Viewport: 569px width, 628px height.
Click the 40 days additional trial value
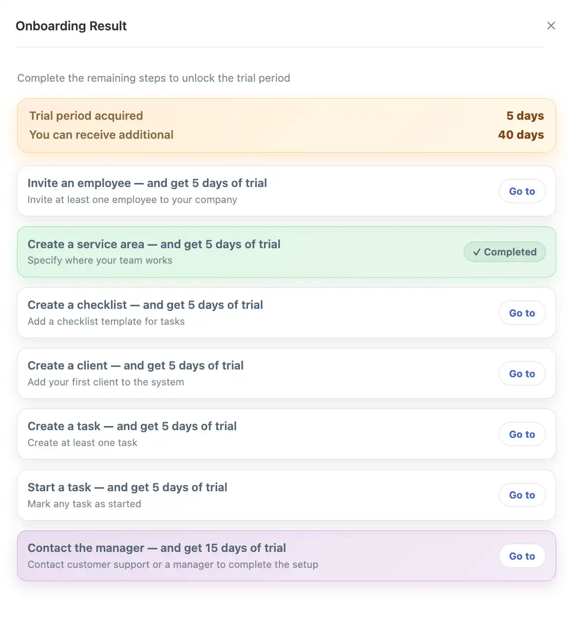coord(521,135)
